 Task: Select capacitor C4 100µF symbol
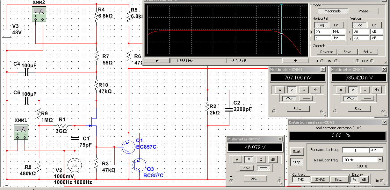click(x=27, y=72)
